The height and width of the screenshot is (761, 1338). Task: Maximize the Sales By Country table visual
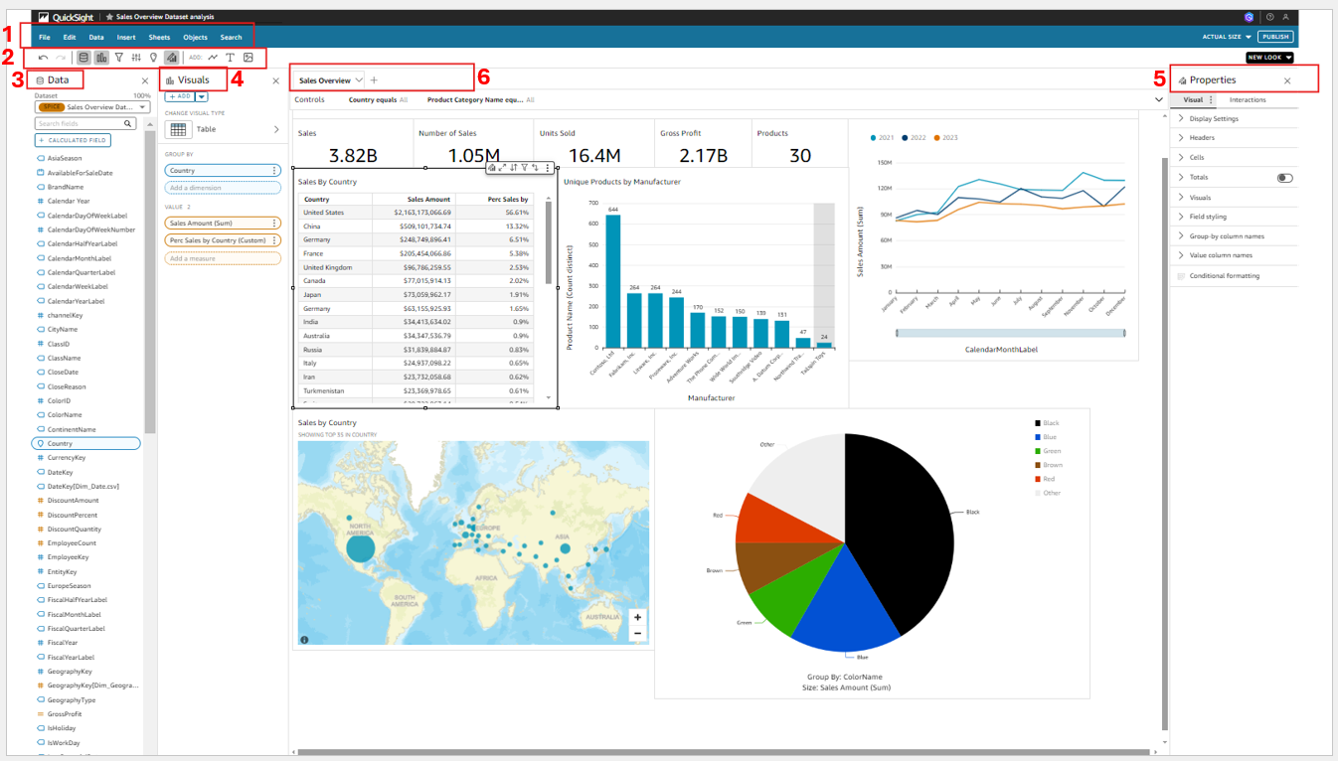pos(502,168)
